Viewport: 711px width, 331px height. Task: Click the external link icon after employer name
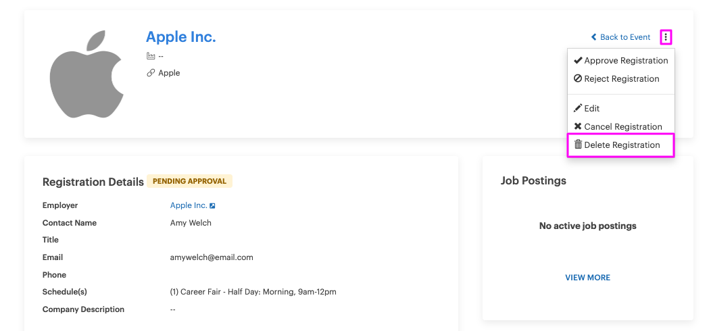coord(212,206)
